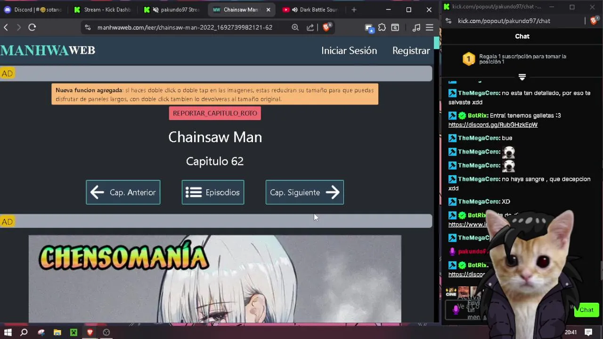Switch to Dark Battle Sound YouTube tab
The width and height of the screenshot is (603, 339).
[x=310, y=9]
